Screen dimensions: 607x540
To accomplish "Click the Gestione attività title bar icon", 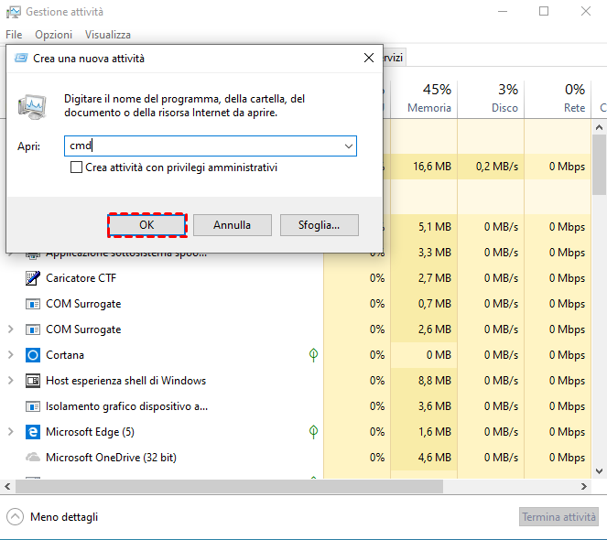I will coord(12,12).
